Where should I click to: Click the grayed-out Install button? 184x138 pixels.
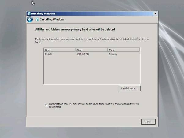148,121
